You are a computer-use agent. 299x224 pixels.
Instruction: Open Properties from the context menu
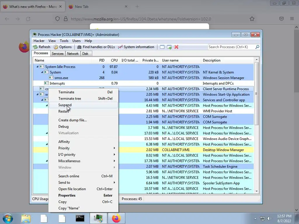[x=83, y=195]
